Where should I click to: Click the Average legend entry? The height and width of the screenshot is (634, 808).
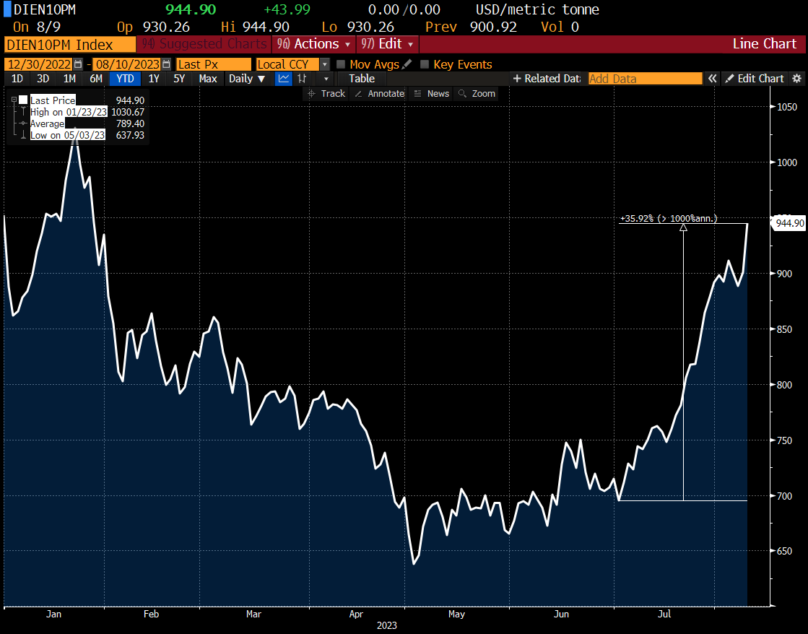(x=48, y=123)
